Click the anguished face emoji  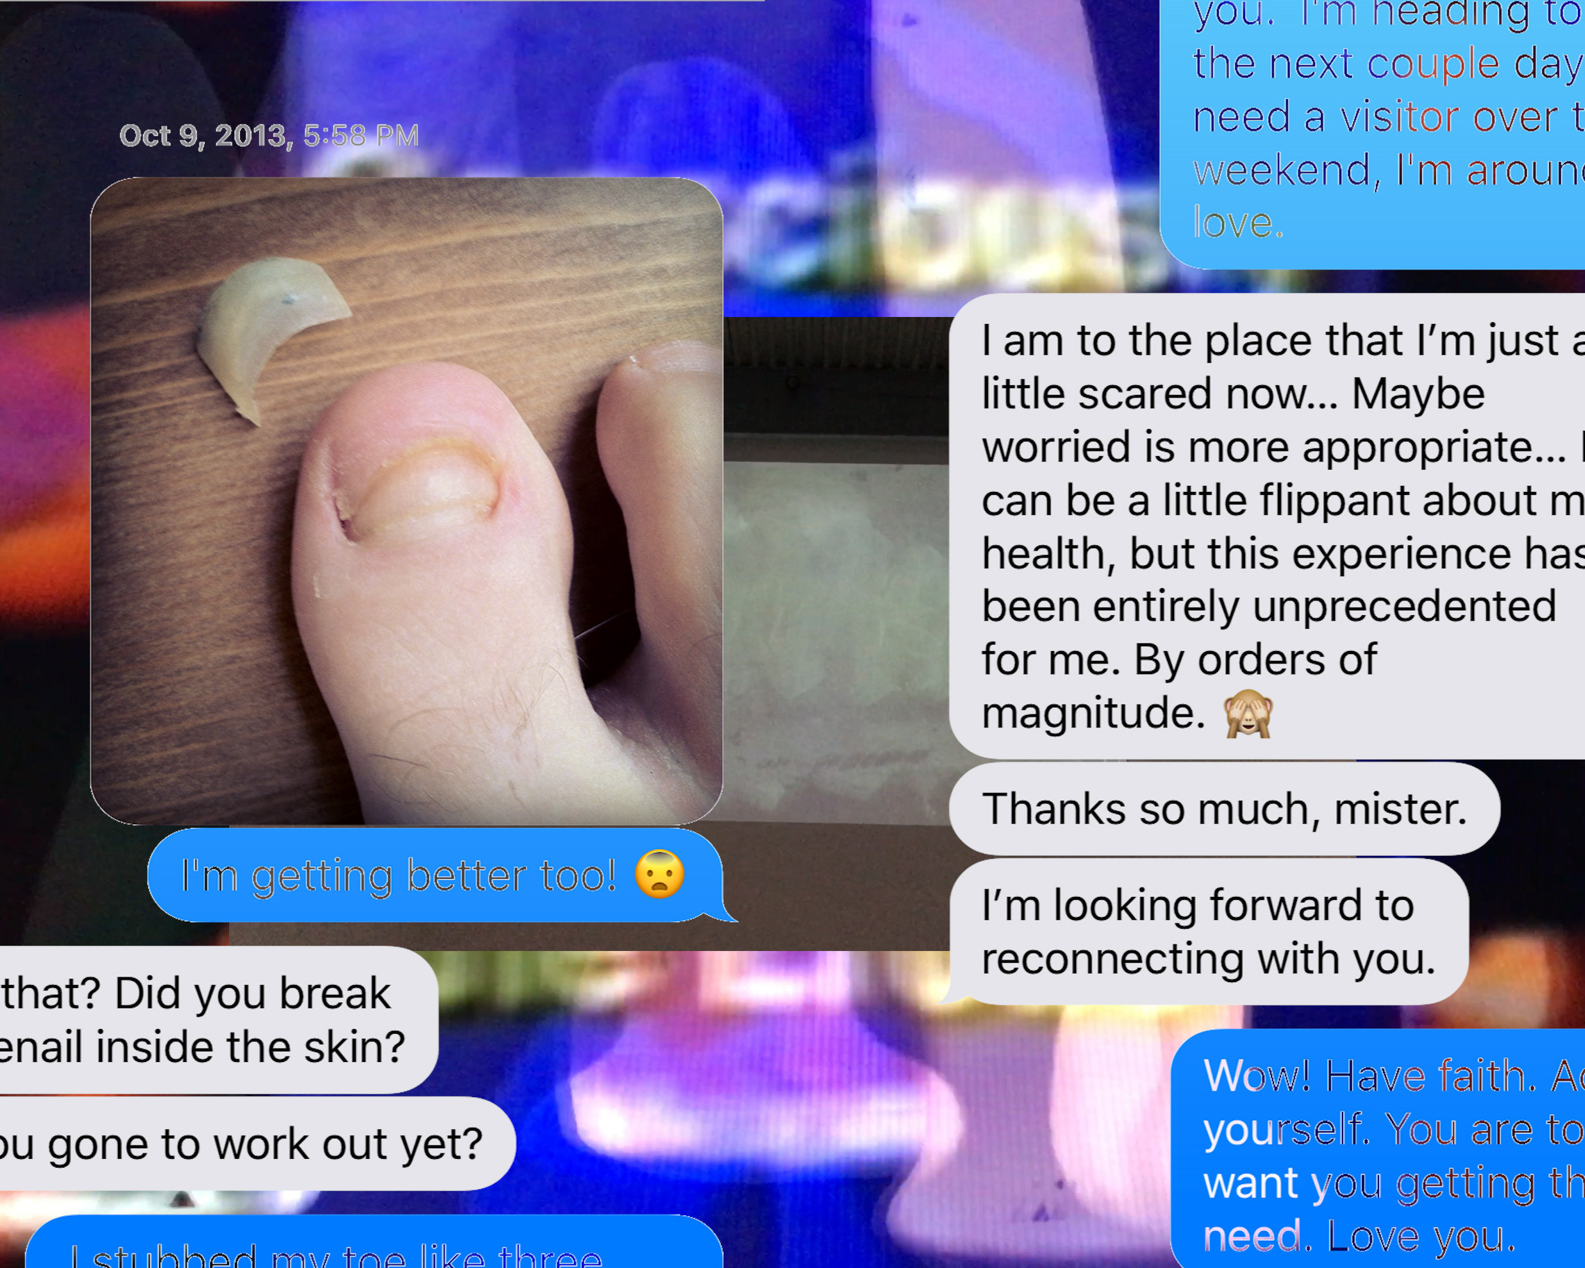[x=659, y=874]
